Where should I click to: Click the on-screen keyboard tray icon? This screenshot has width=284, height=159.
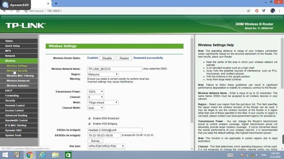[230, 155]
